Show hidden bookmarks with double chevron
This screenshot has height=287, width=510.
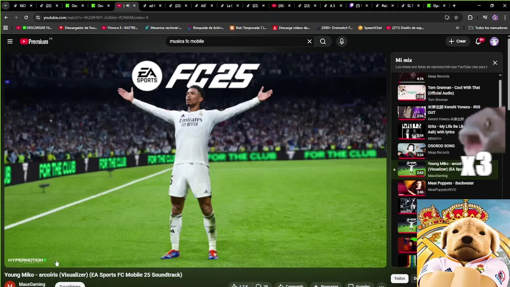tap(457, 28)
